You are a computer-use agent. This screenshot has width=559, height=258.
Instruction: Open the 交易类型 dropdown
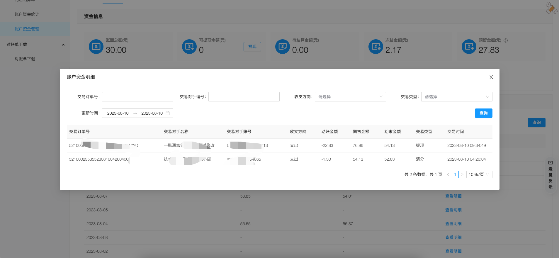(457, 97)
